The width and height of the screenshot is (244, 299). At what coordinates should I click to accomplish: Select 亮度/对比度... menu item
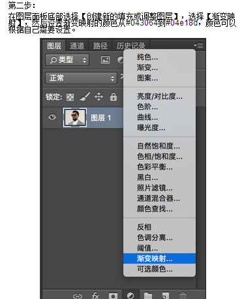click(159, 96)
